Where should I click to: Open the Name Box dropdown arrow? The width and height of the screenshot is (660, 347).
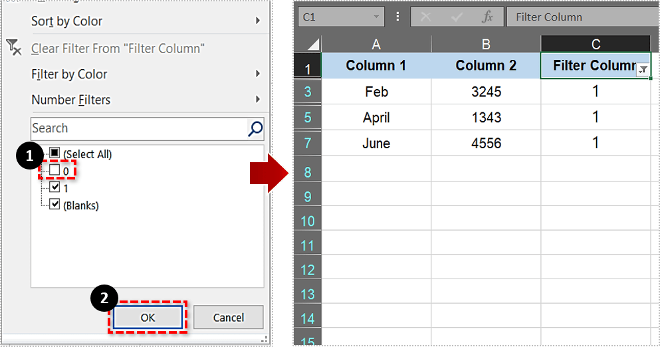377,17
